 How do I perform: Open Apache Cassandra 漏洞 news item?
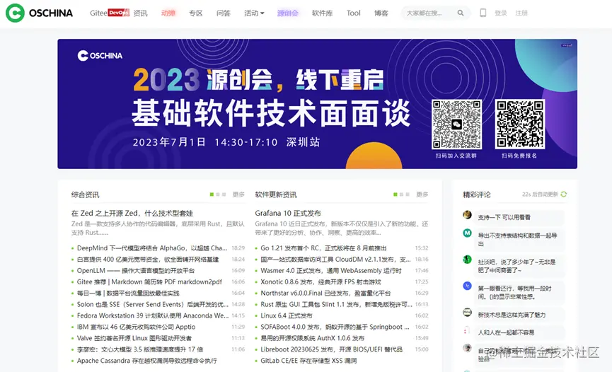146,361
